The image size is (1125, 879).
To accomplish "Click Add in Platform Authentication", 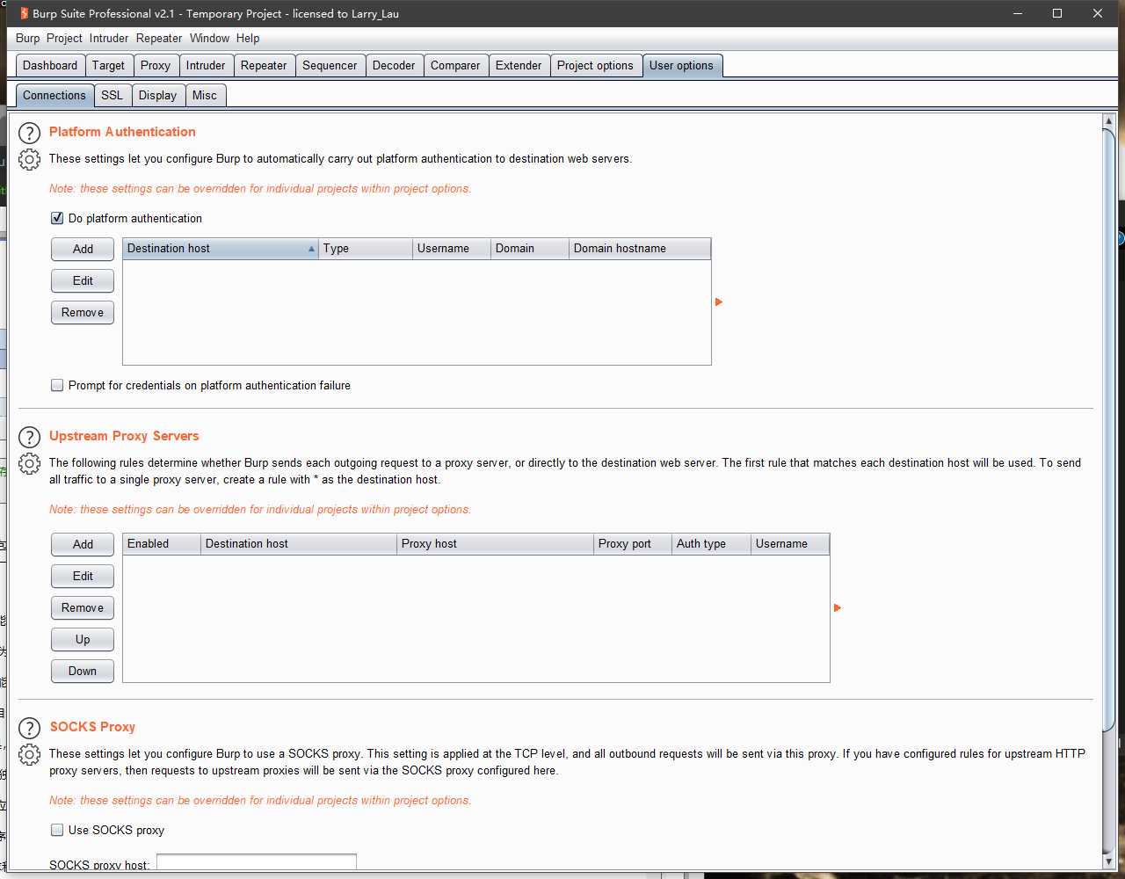I will 83,249.
